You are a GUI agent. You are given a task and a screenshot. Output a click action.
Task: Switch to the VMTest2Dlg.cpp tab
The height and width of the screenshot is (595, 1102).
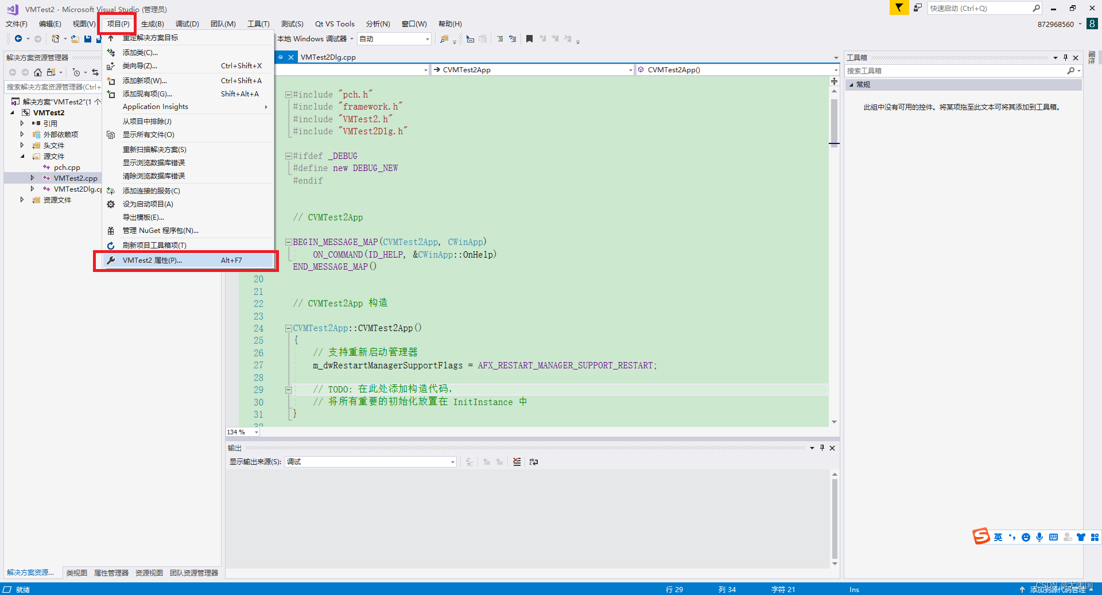328,57
